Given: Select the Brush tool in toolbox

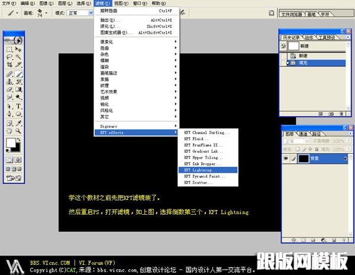Looking at the screenshot, I should tap(18, 74).
